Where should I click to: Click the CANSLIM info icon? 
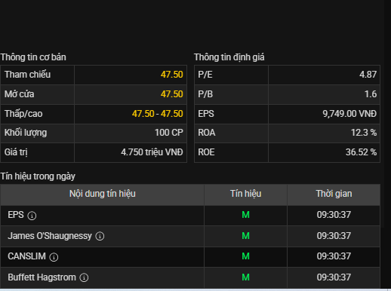(54, 257)
